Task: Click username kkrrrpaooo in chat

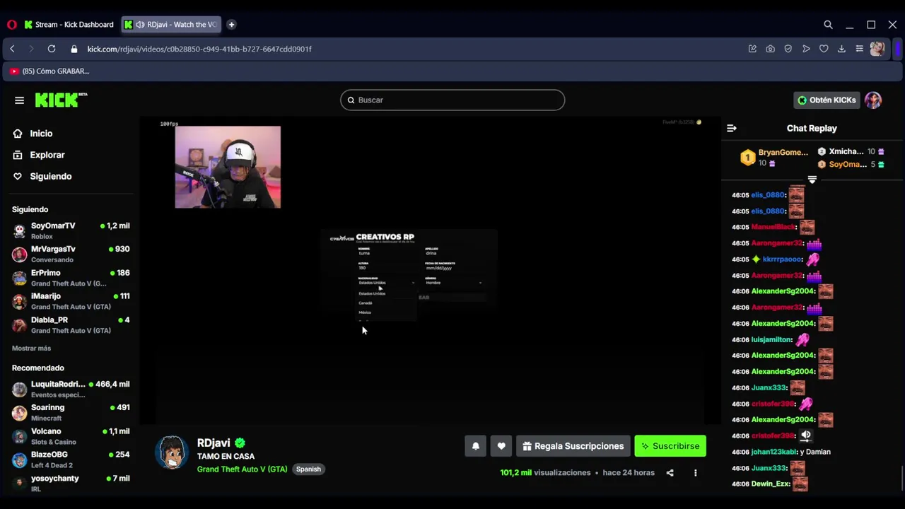Action: point(783,259)
